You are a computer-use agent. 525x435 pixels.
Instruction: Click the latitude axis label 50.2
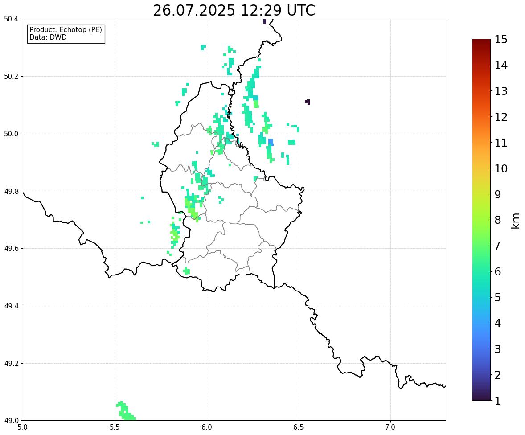coord(11,76)
